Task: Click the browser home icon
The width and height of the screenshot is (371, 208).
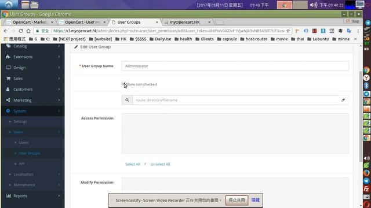Action: 28,31
